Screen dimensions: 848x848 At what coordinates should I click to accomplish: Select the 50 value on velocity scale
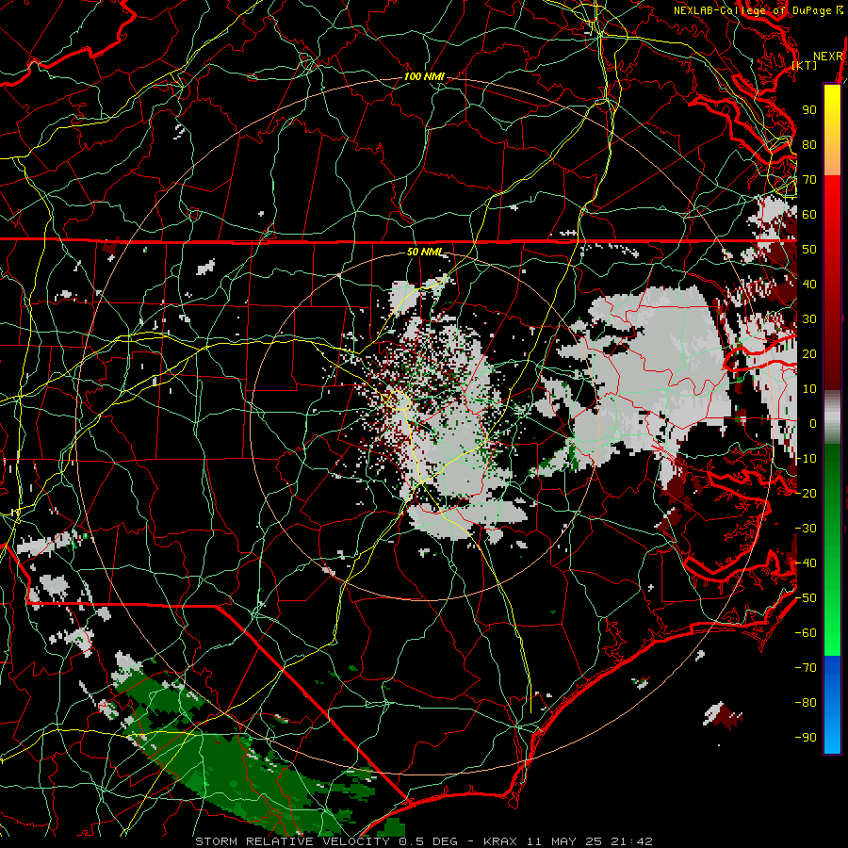pyautogui.click(x=809, y=250)
